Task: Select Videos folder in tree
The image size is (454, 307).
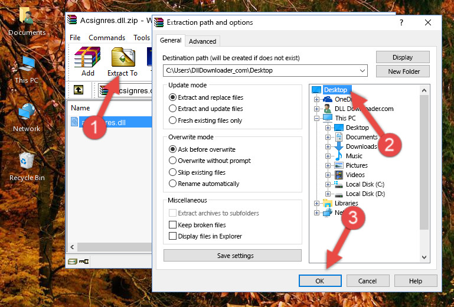Action: pos(355,175)
